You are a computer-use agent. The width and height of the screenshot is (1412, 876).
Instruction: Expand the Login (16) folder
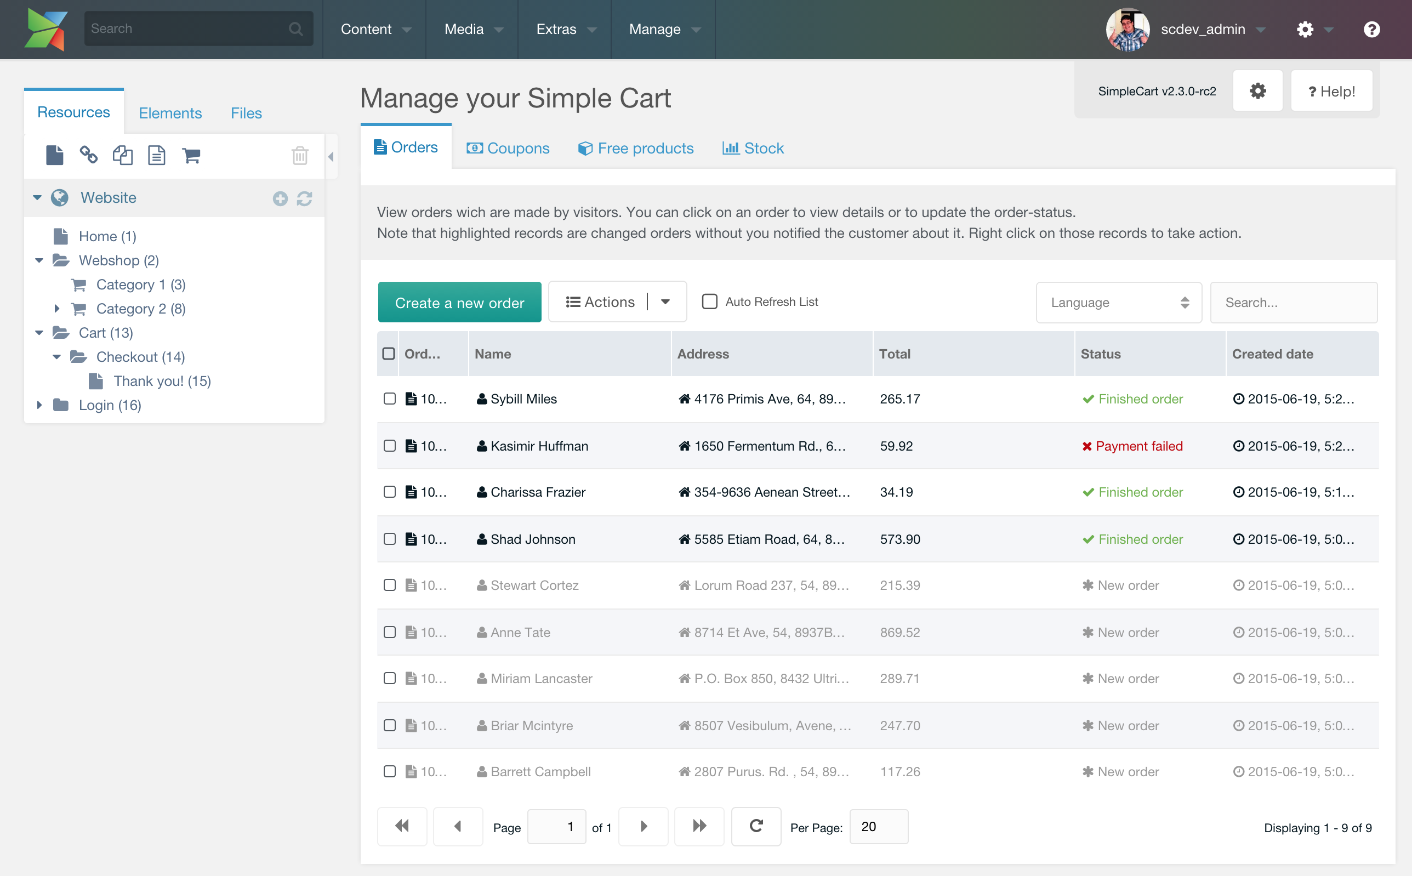pyautogui.click(x=39, y=406)
